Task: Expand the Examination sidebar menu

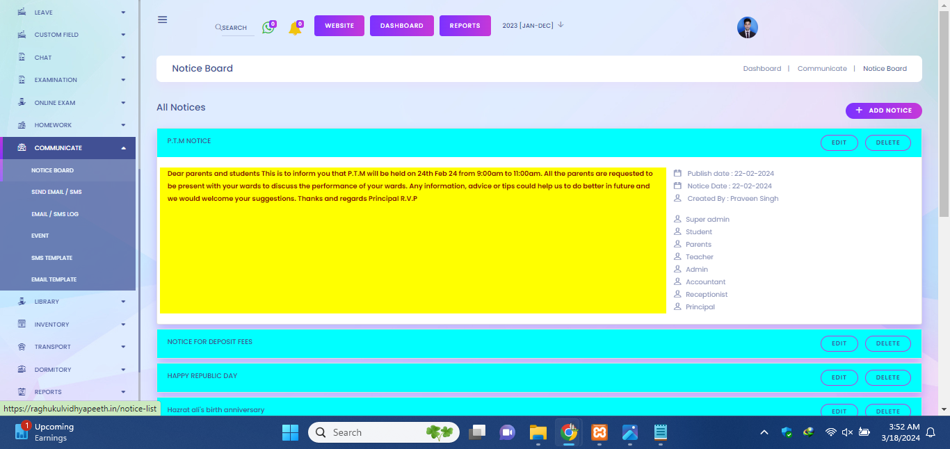Action: [123, 80]
